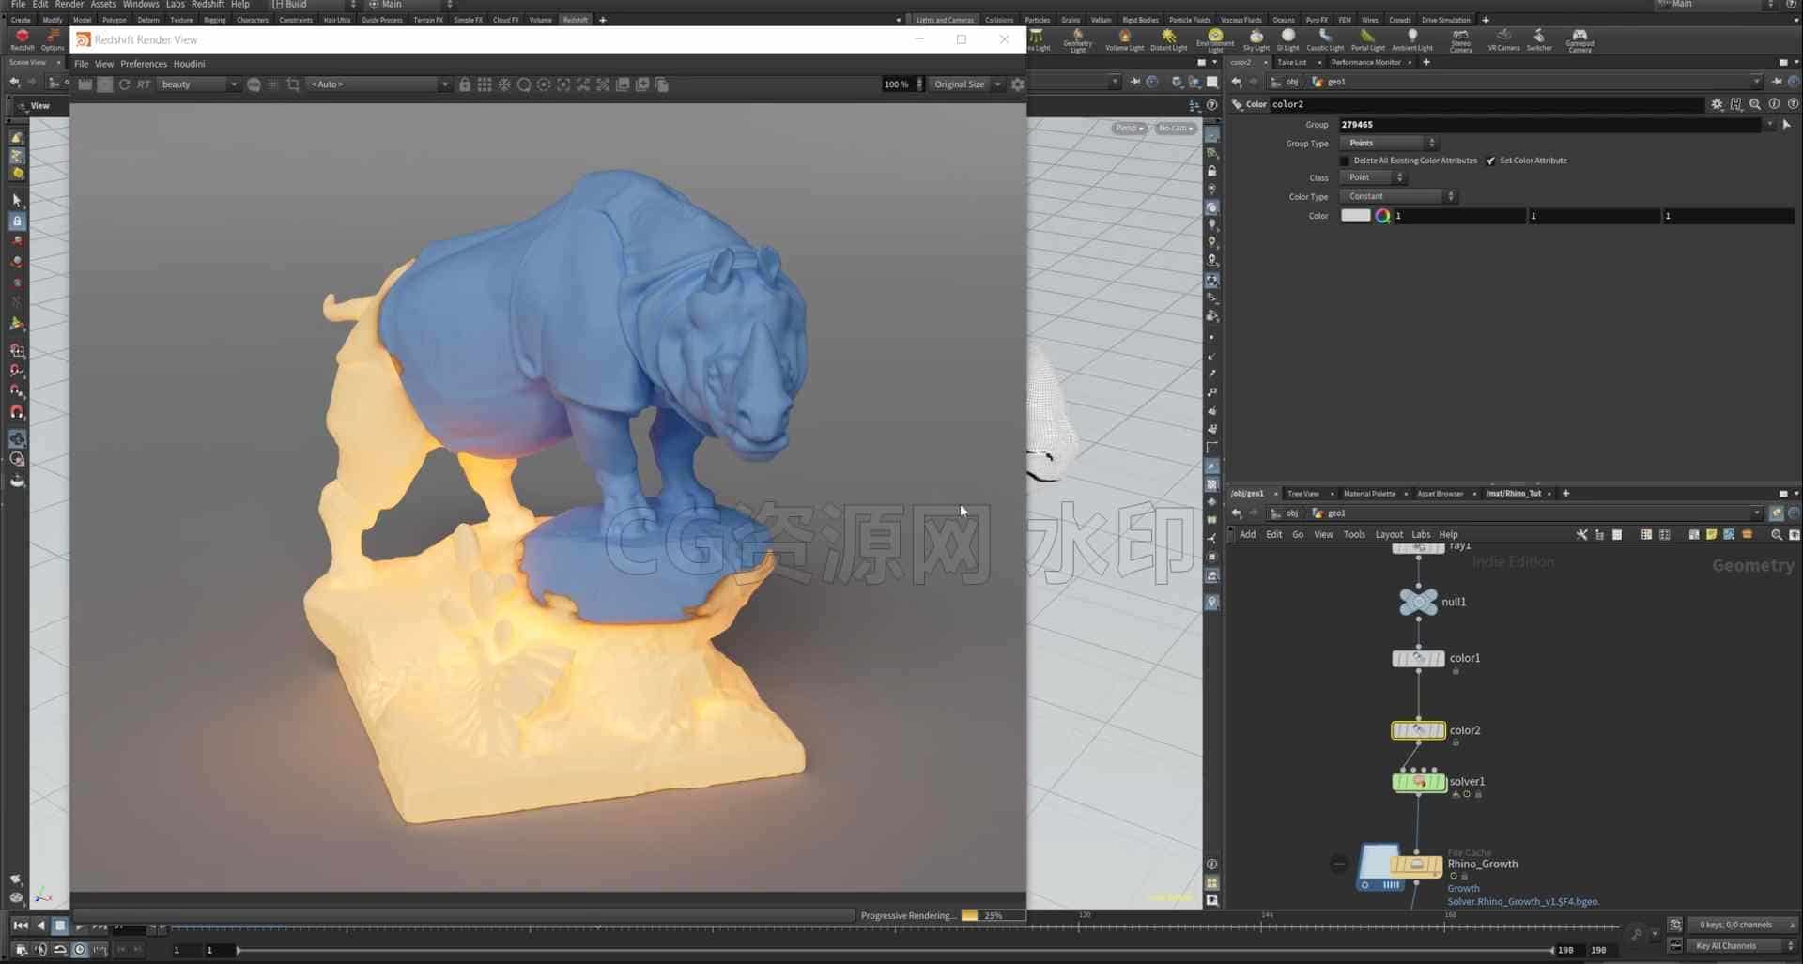Select the crop region tool in Render View
1803x964 pixels.
[293, 84]
